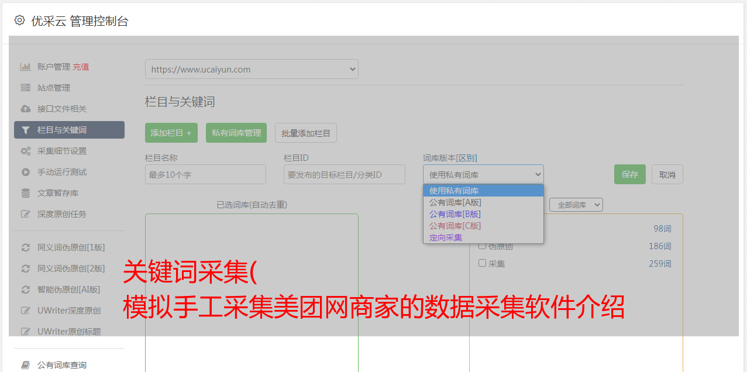Click the edit icon next to UWriter深度原创
This screenshot has width=747, height=372.
pyautogui.click(x=26, y=311)
